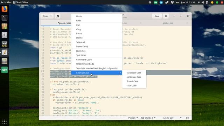Image resolution: width=224 pixels, height=126 pixels.
Task: Open the Text Editor app menu
Action: [21, 2]
